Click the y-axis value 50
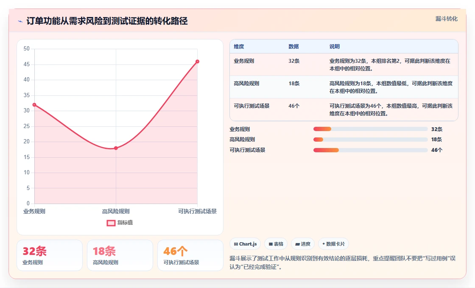Screen dimensions: 475x288 pos(27,49)
